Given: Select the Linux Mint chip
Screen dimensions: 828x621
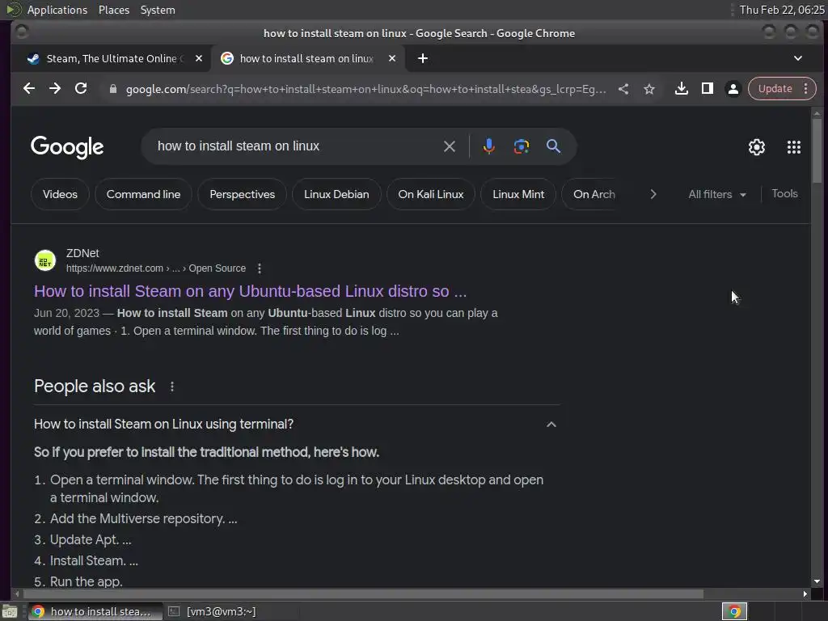Looking at the screenshot, I should [518, 194].
